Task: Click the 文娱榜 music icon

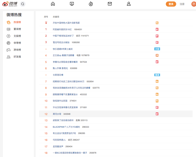Action: pos(9,36)
